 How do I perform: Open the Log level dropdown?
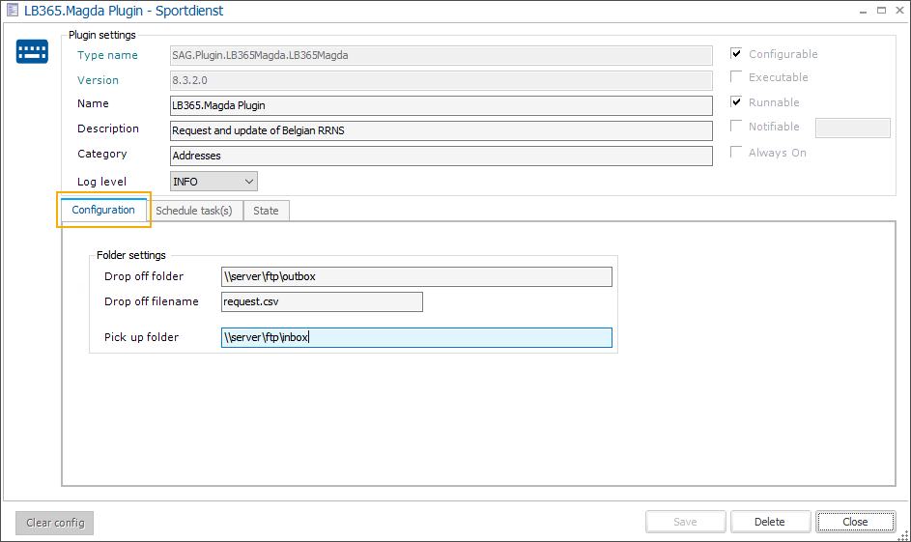214,181
